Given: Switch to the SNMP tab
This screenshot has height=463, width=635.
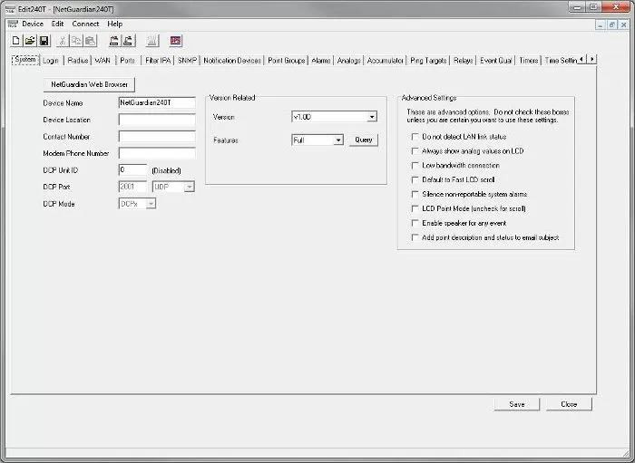Looking at the screenshot, I should point(187,61).
